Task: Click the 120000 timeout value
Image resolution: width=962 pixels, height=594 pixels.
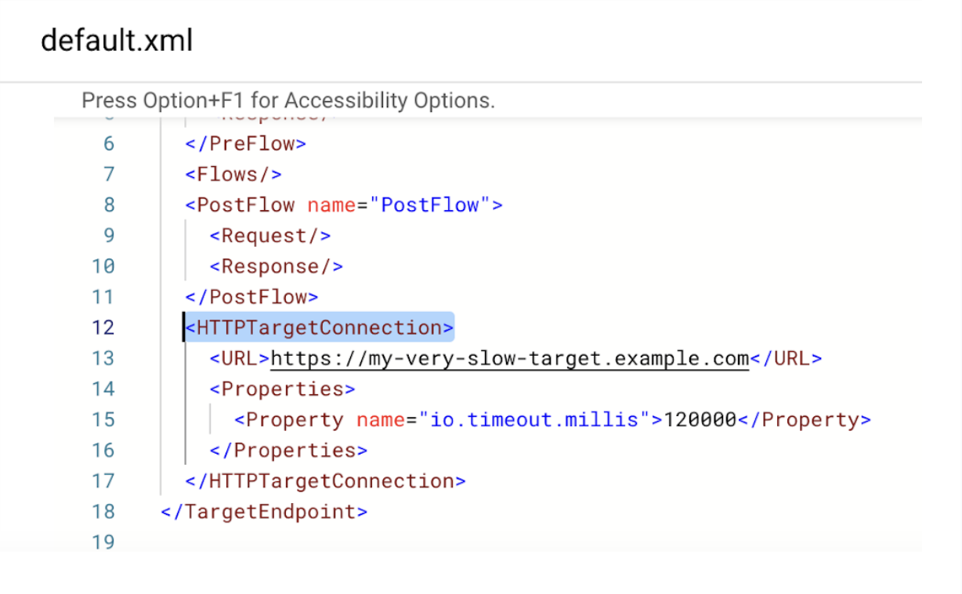Action: [700, 420]
